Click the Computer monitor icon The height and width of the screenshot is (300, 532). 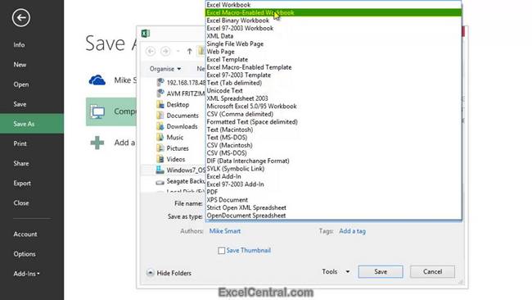(97, 111)
